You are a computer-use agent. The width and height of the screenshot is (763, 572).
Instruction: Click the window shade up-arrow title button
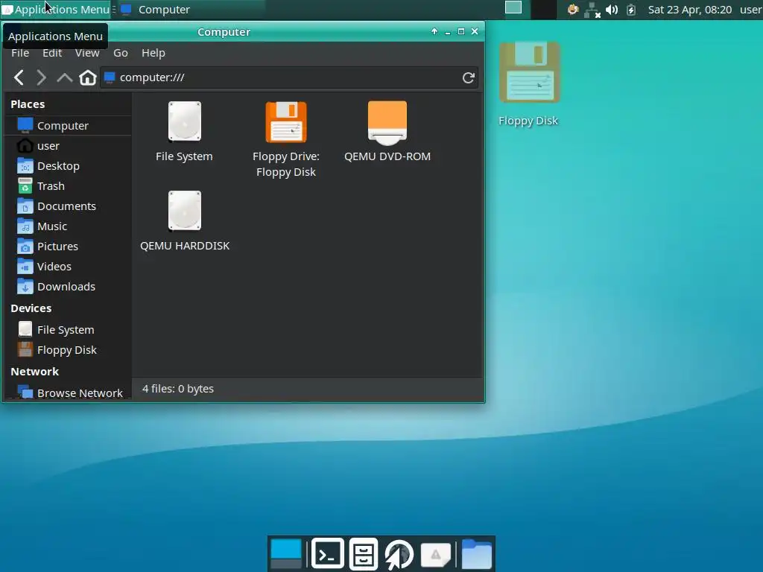click(434, 31)
